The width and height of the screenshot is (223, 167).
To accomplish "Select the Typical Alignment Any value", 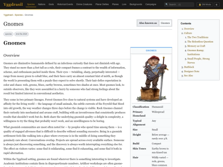I will (x=154, y=121).
